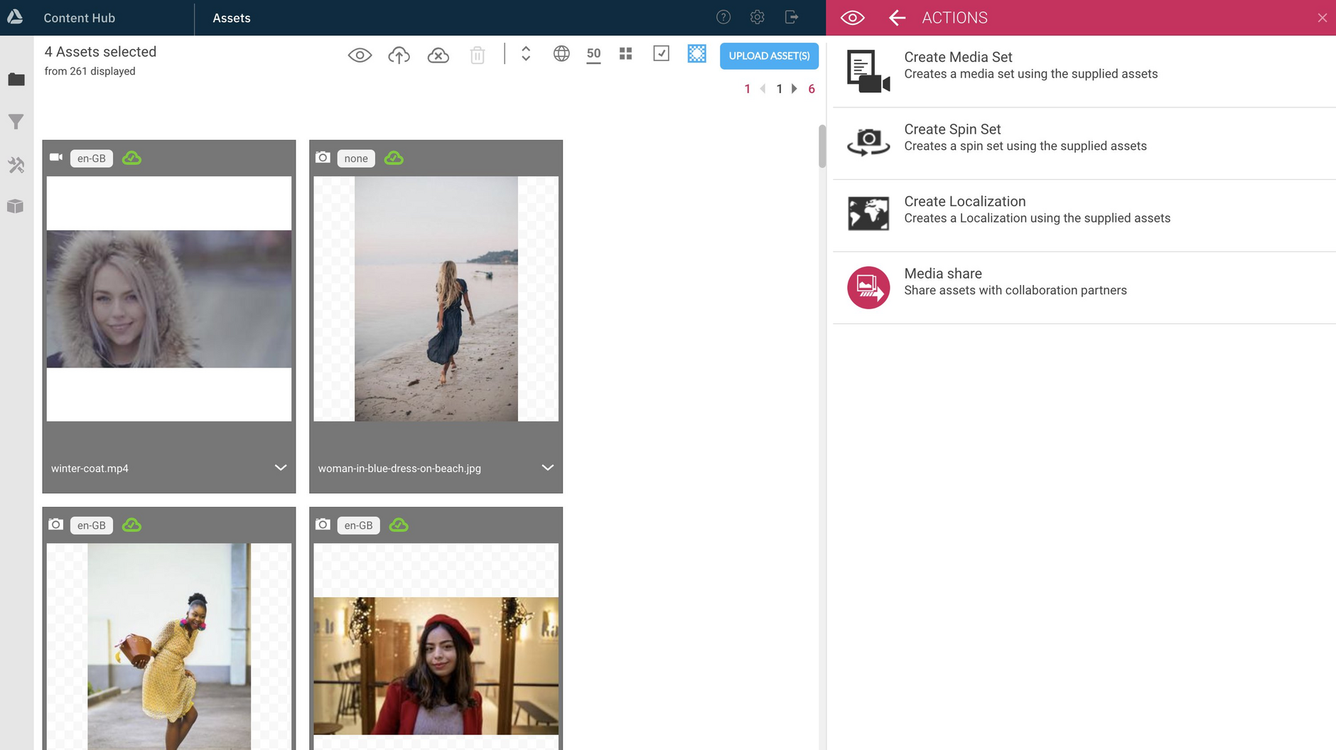The image size is (1336, 750).
Task: Click camera icon on red beret card
Action: pyautogui.click(x=323, y=524)
